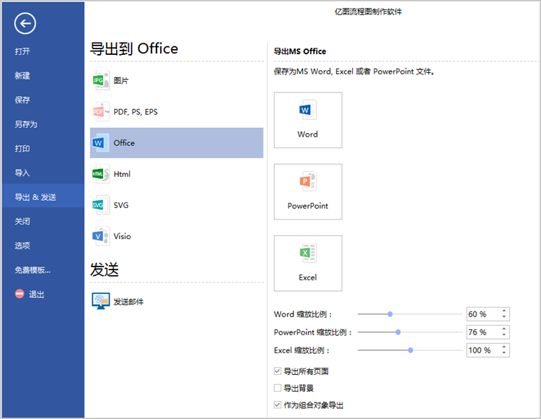Export to PowerPoint using the PowerPoint button
The image size is (541, 419).
pyautogui.click(x=308, y=191)
